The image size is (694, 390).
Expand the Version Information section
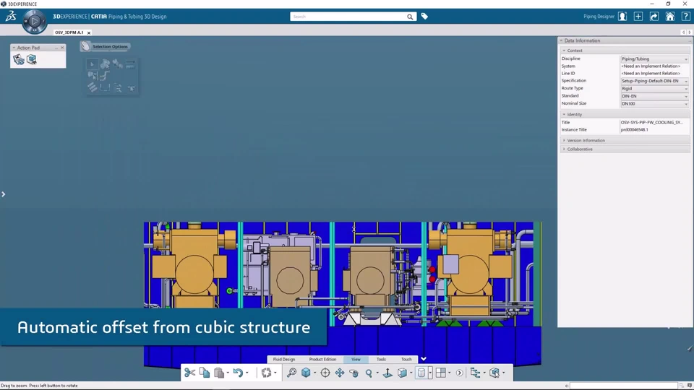click(x=625, y=140)
